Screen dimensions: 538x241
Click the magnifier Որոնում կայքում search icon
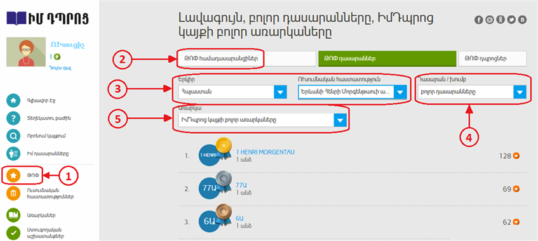13,136
